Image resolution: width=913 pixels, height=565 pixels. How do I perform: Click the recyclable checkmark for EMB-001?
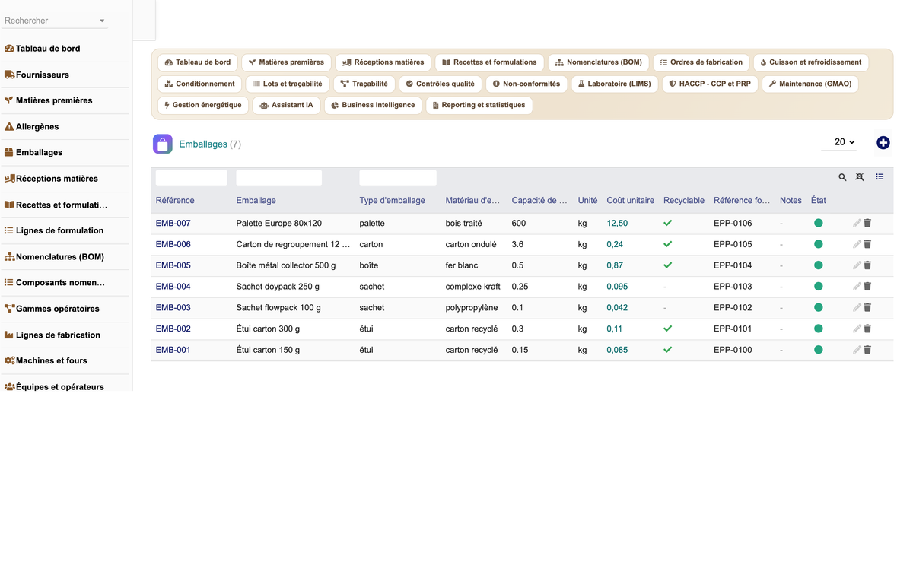pyautogui.click(x=668, y=350)
